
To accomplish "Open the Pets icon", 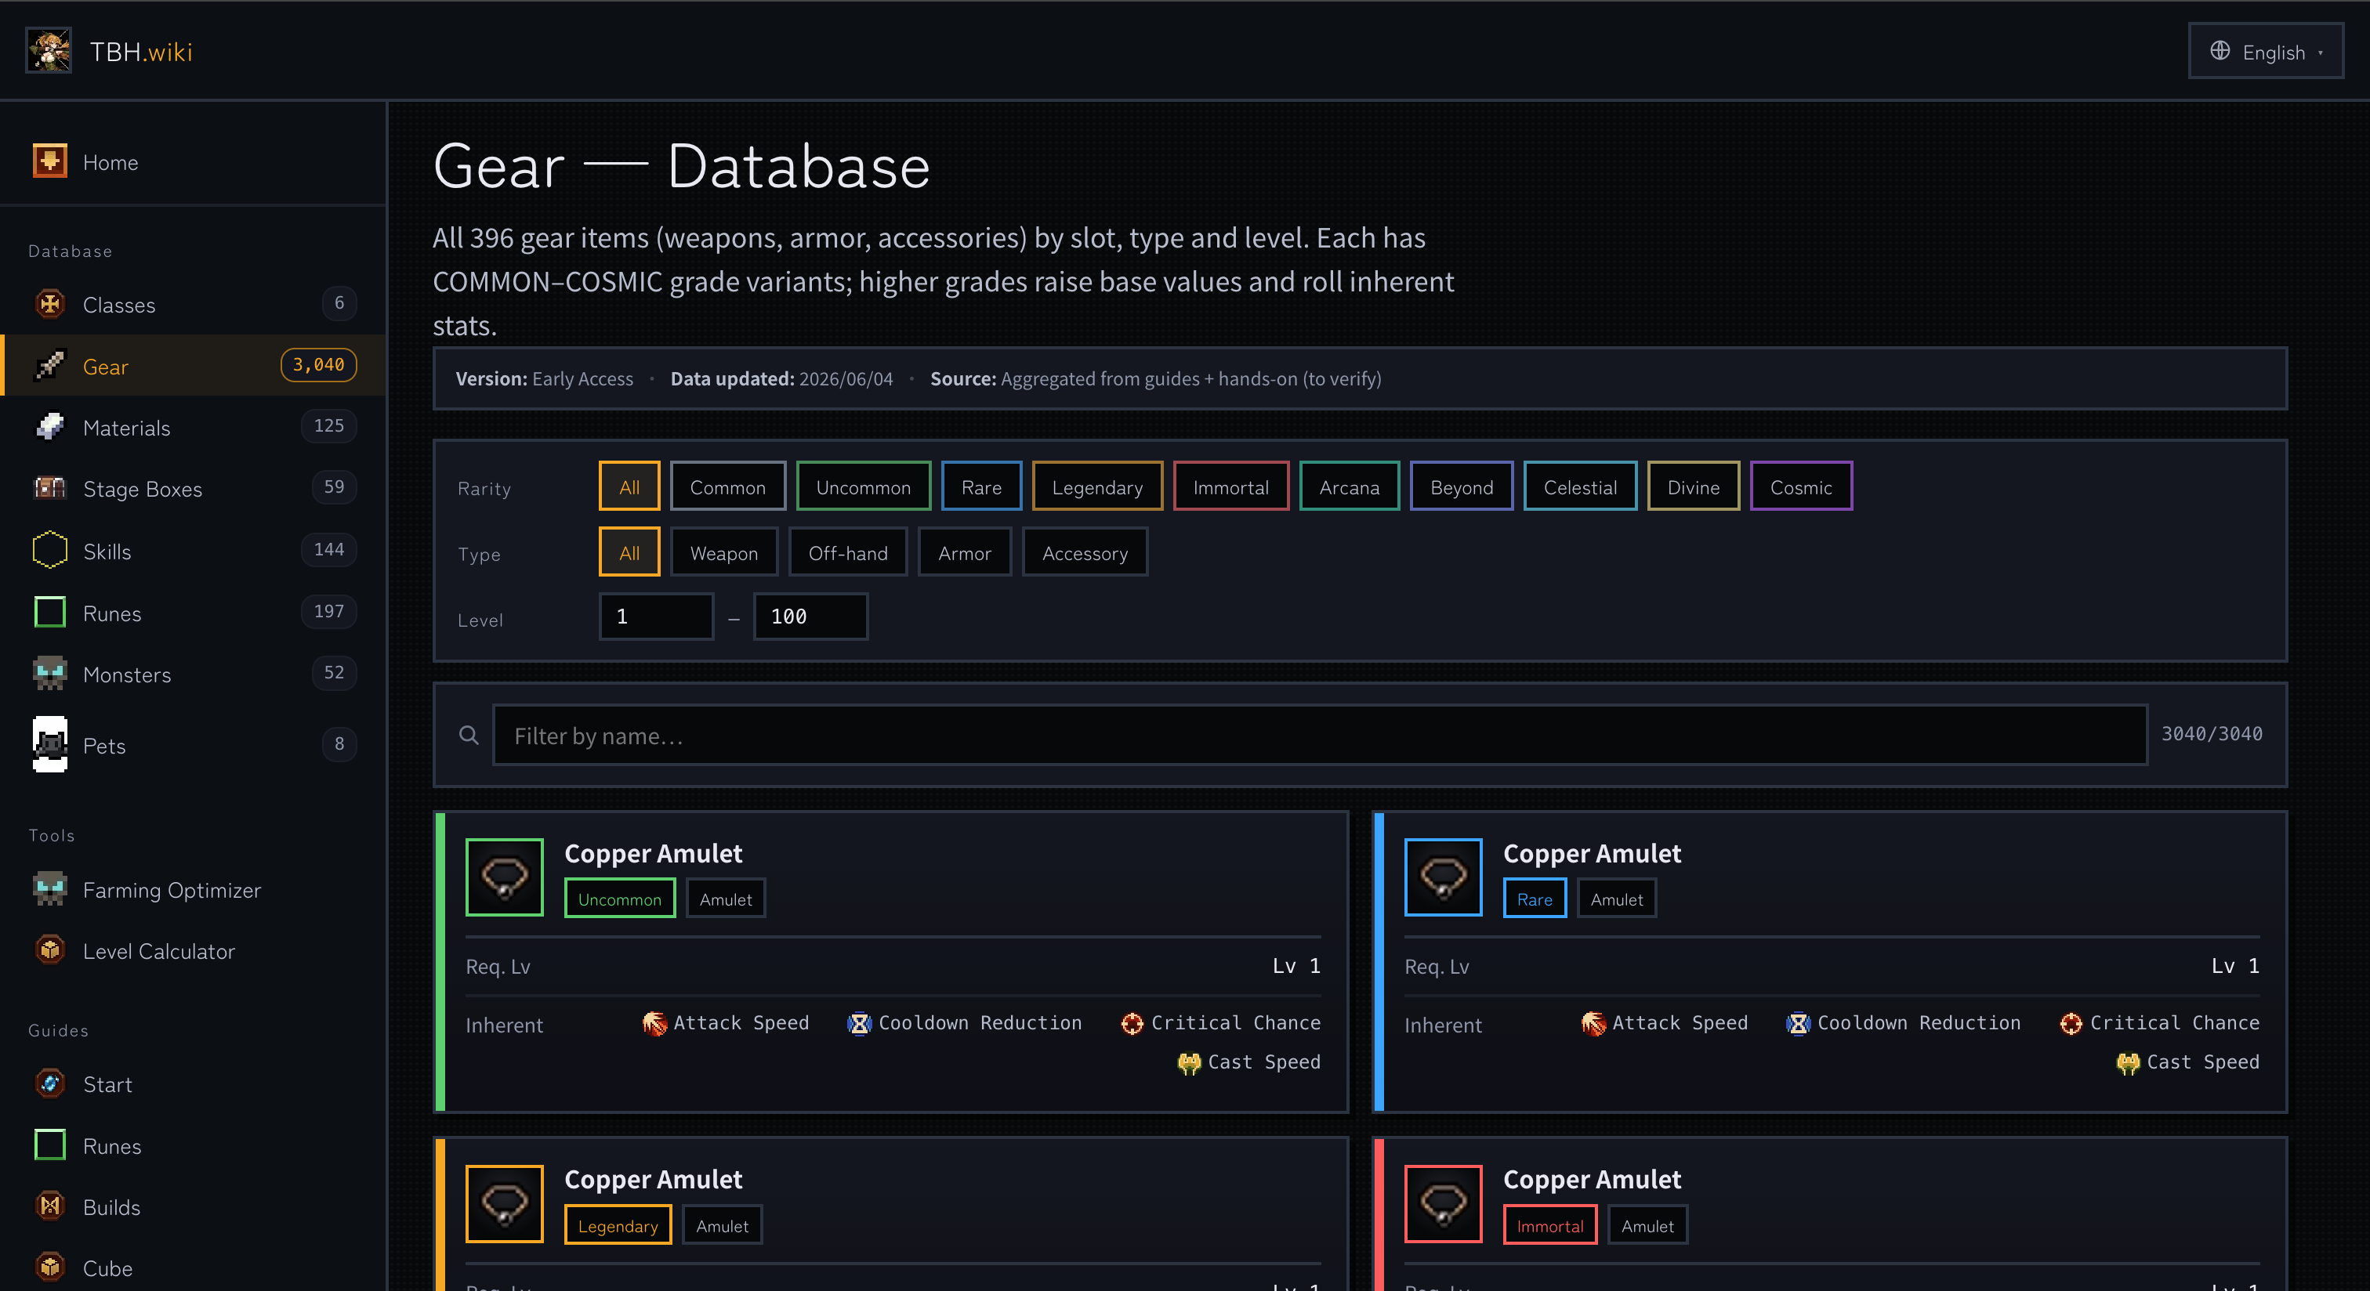I will click(49, 744).
